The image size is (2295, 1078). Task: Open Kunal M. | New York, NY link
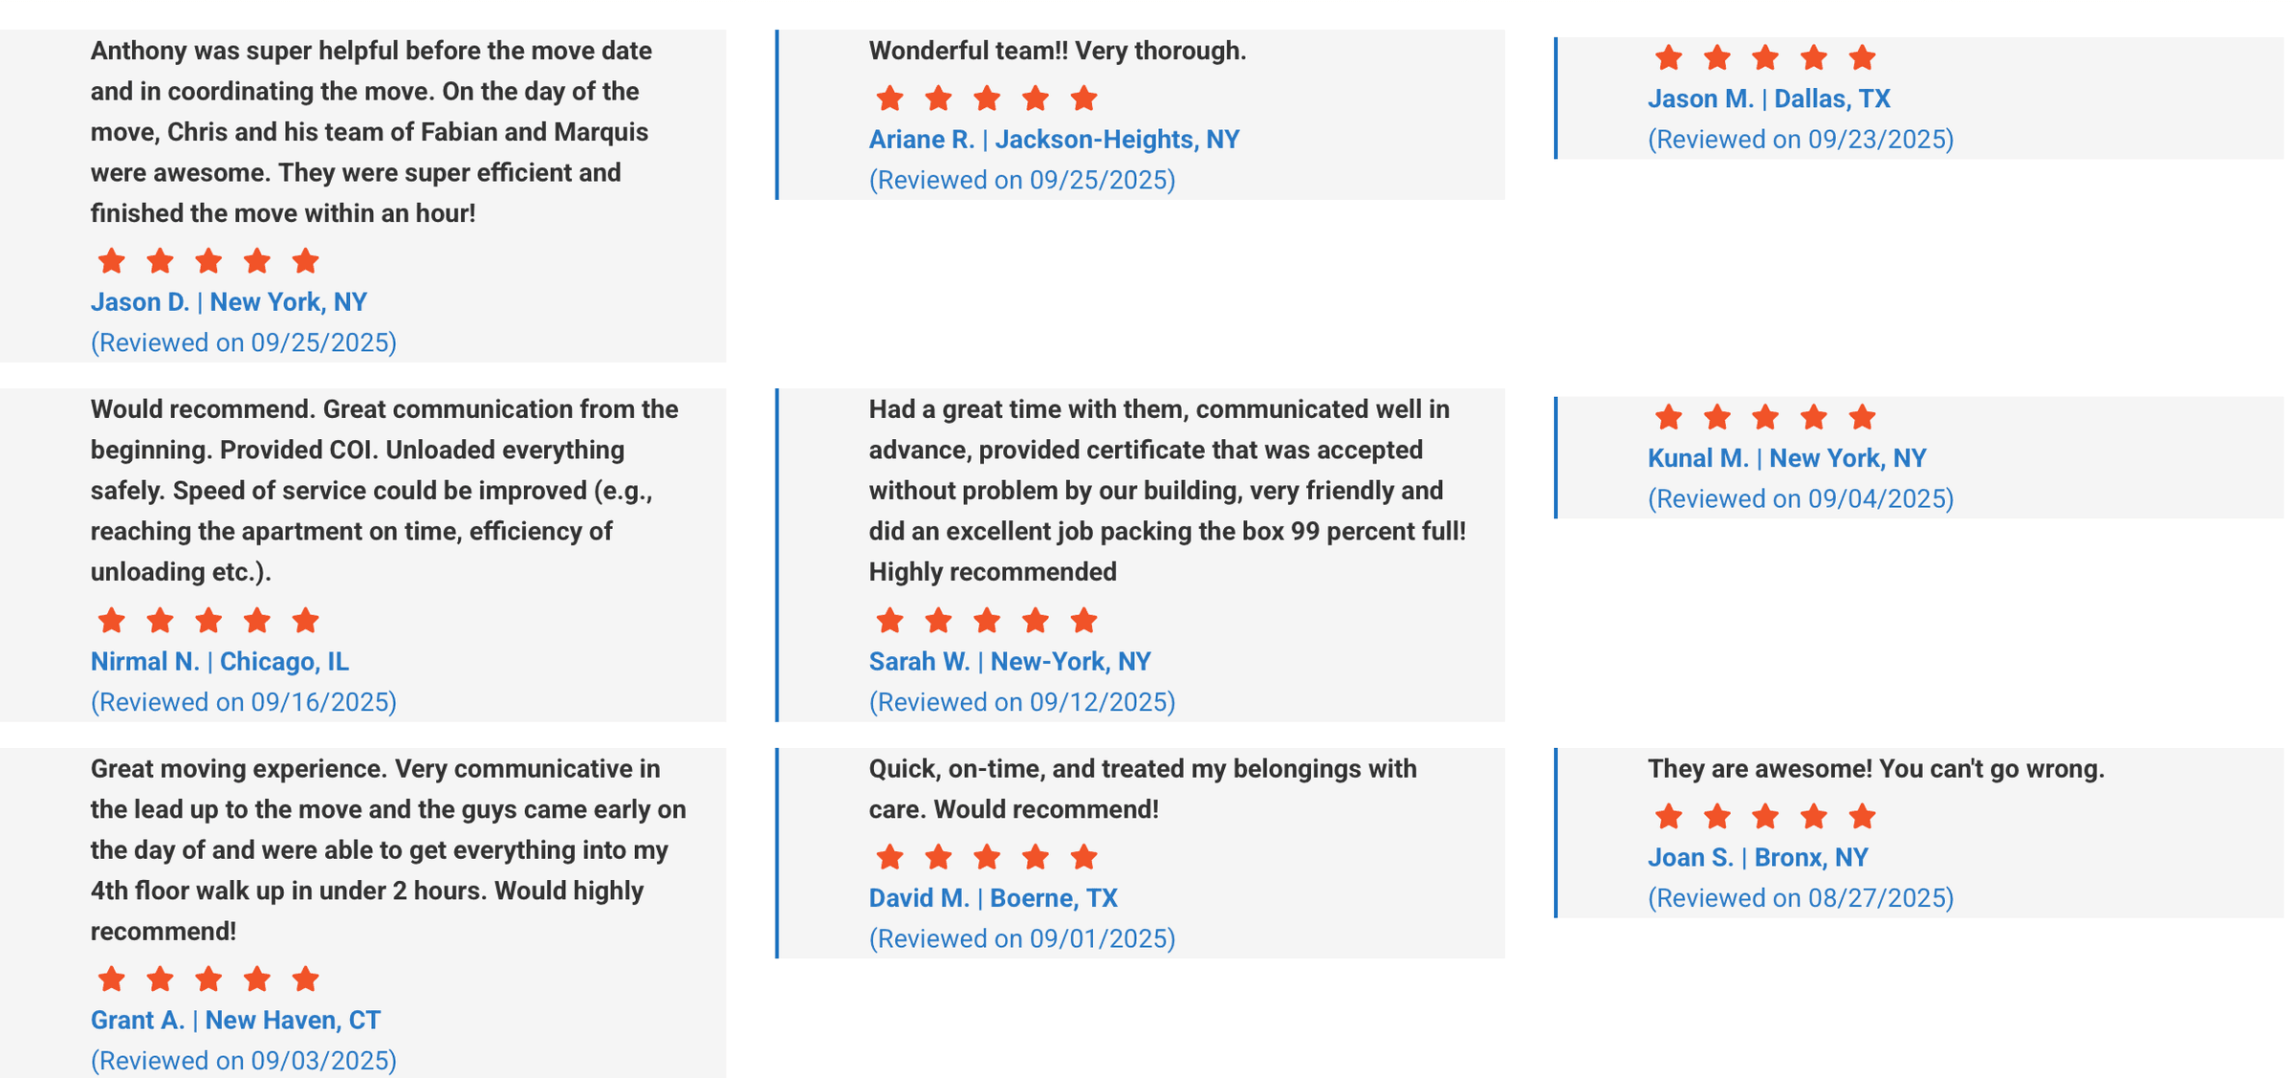1786,458
